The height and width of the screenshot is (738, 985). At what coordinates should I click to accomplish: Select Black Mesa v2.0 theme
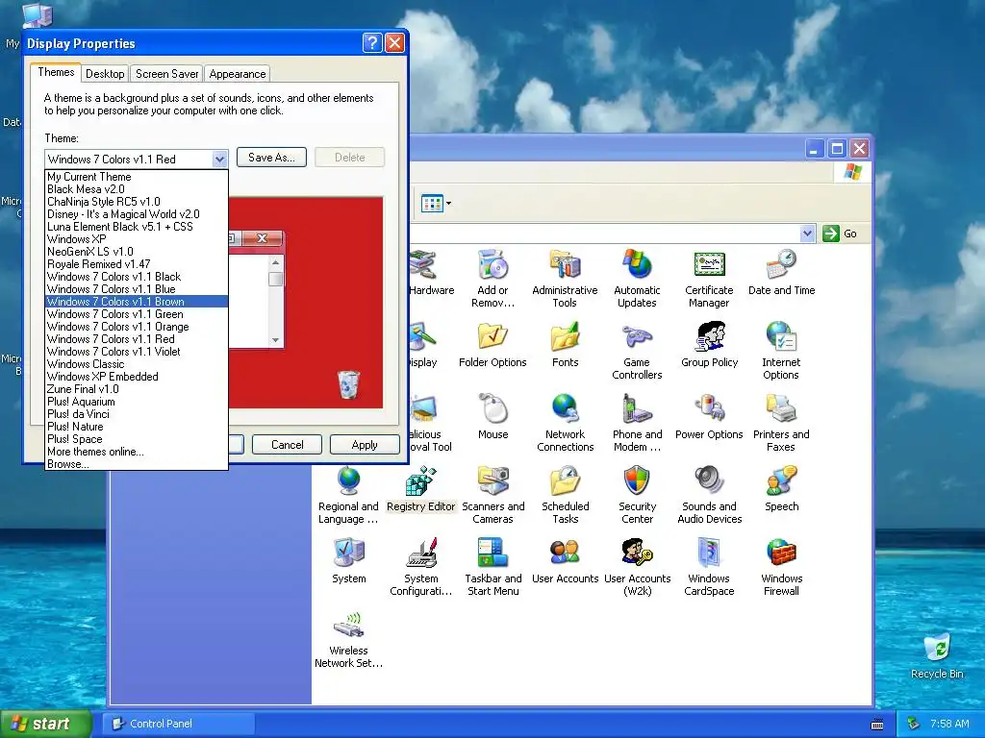137,189
